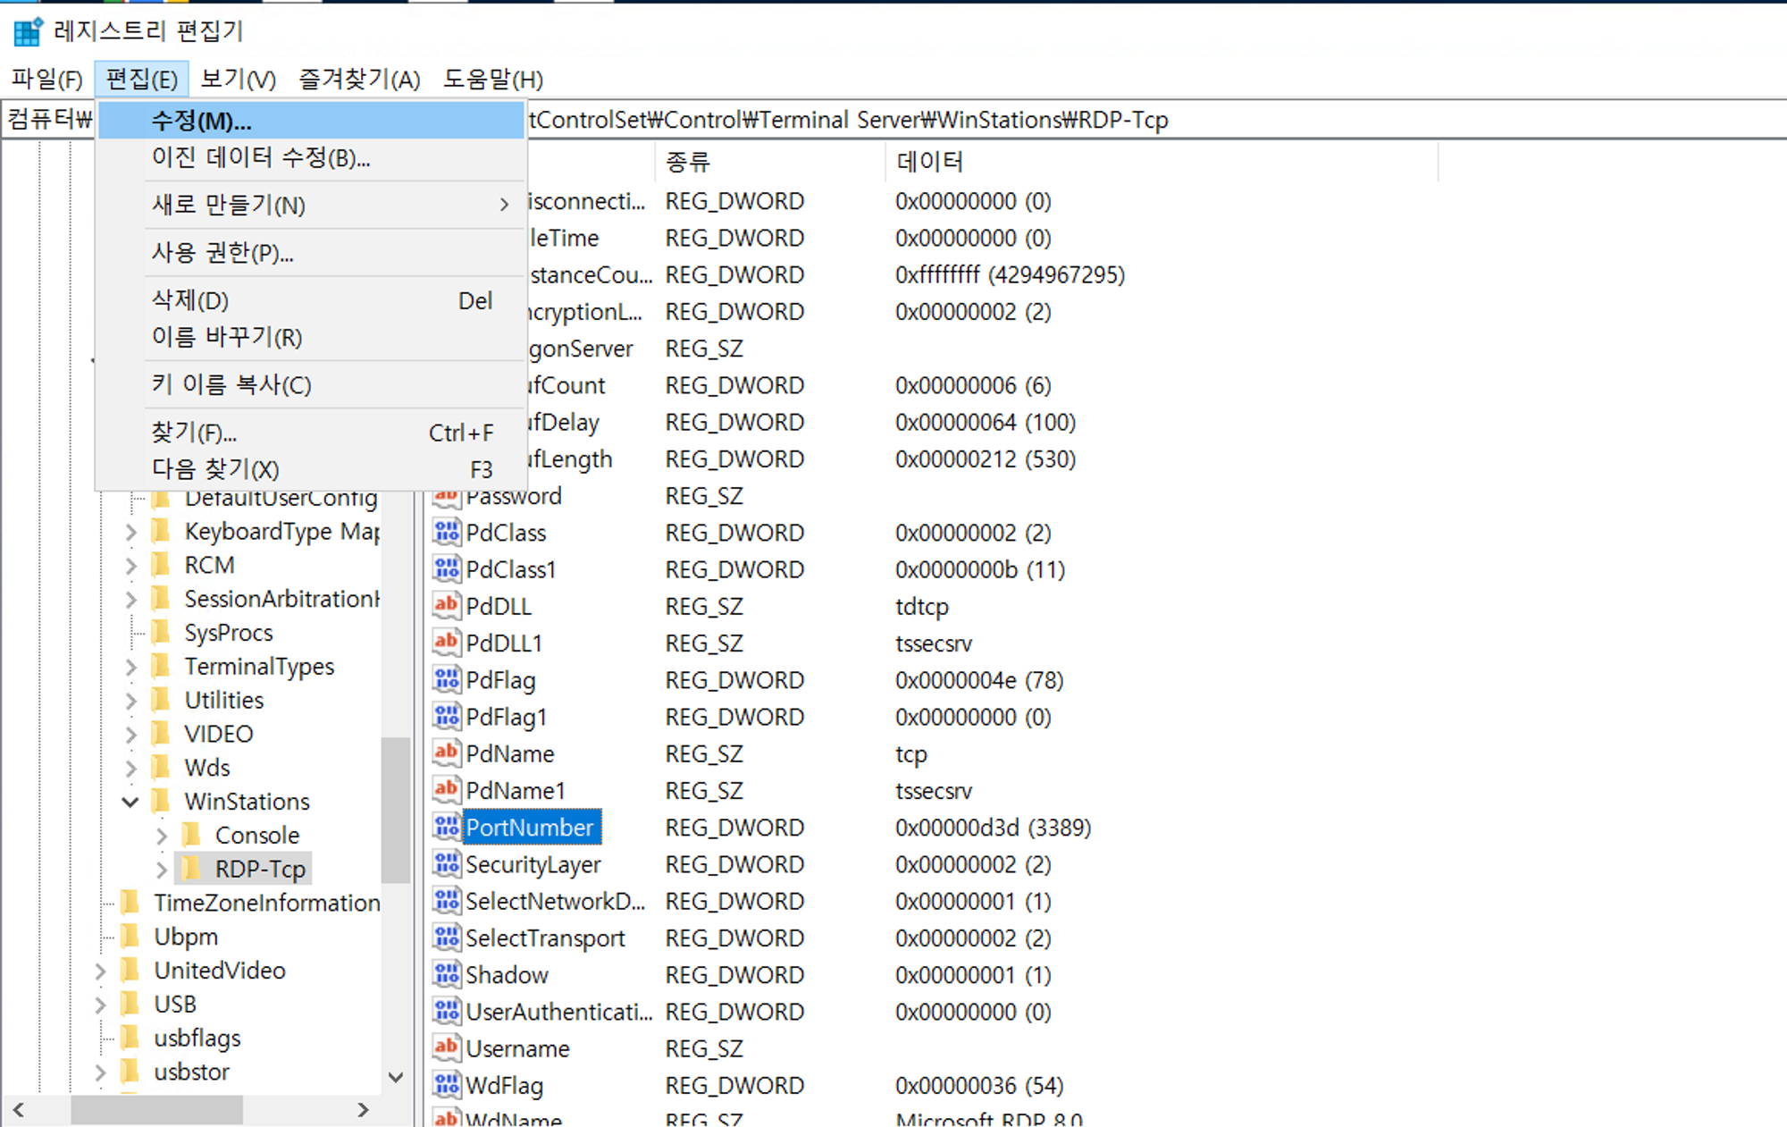Image resolution: width=1787 pixels, height=1127 pixels.
Task: Click the PdDLL string value icon
Action: coord(446,606)
